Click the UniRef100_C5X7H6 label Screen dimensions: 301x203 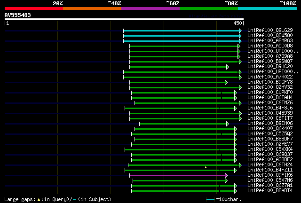[270, 180]
